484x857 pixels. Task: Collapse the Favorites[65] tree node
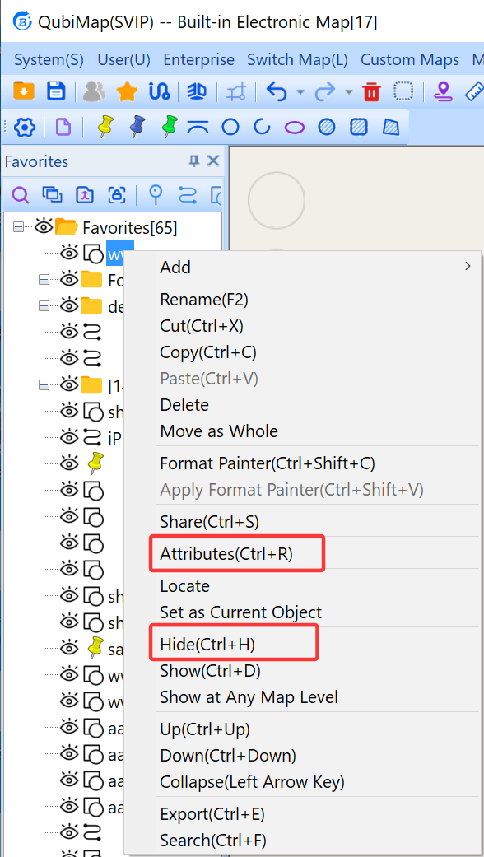19,226
